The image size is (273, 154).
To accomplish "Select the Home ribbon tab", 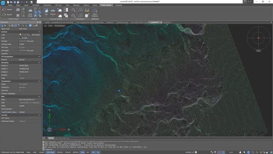I will pyautogui.click(x=10, y=5).
